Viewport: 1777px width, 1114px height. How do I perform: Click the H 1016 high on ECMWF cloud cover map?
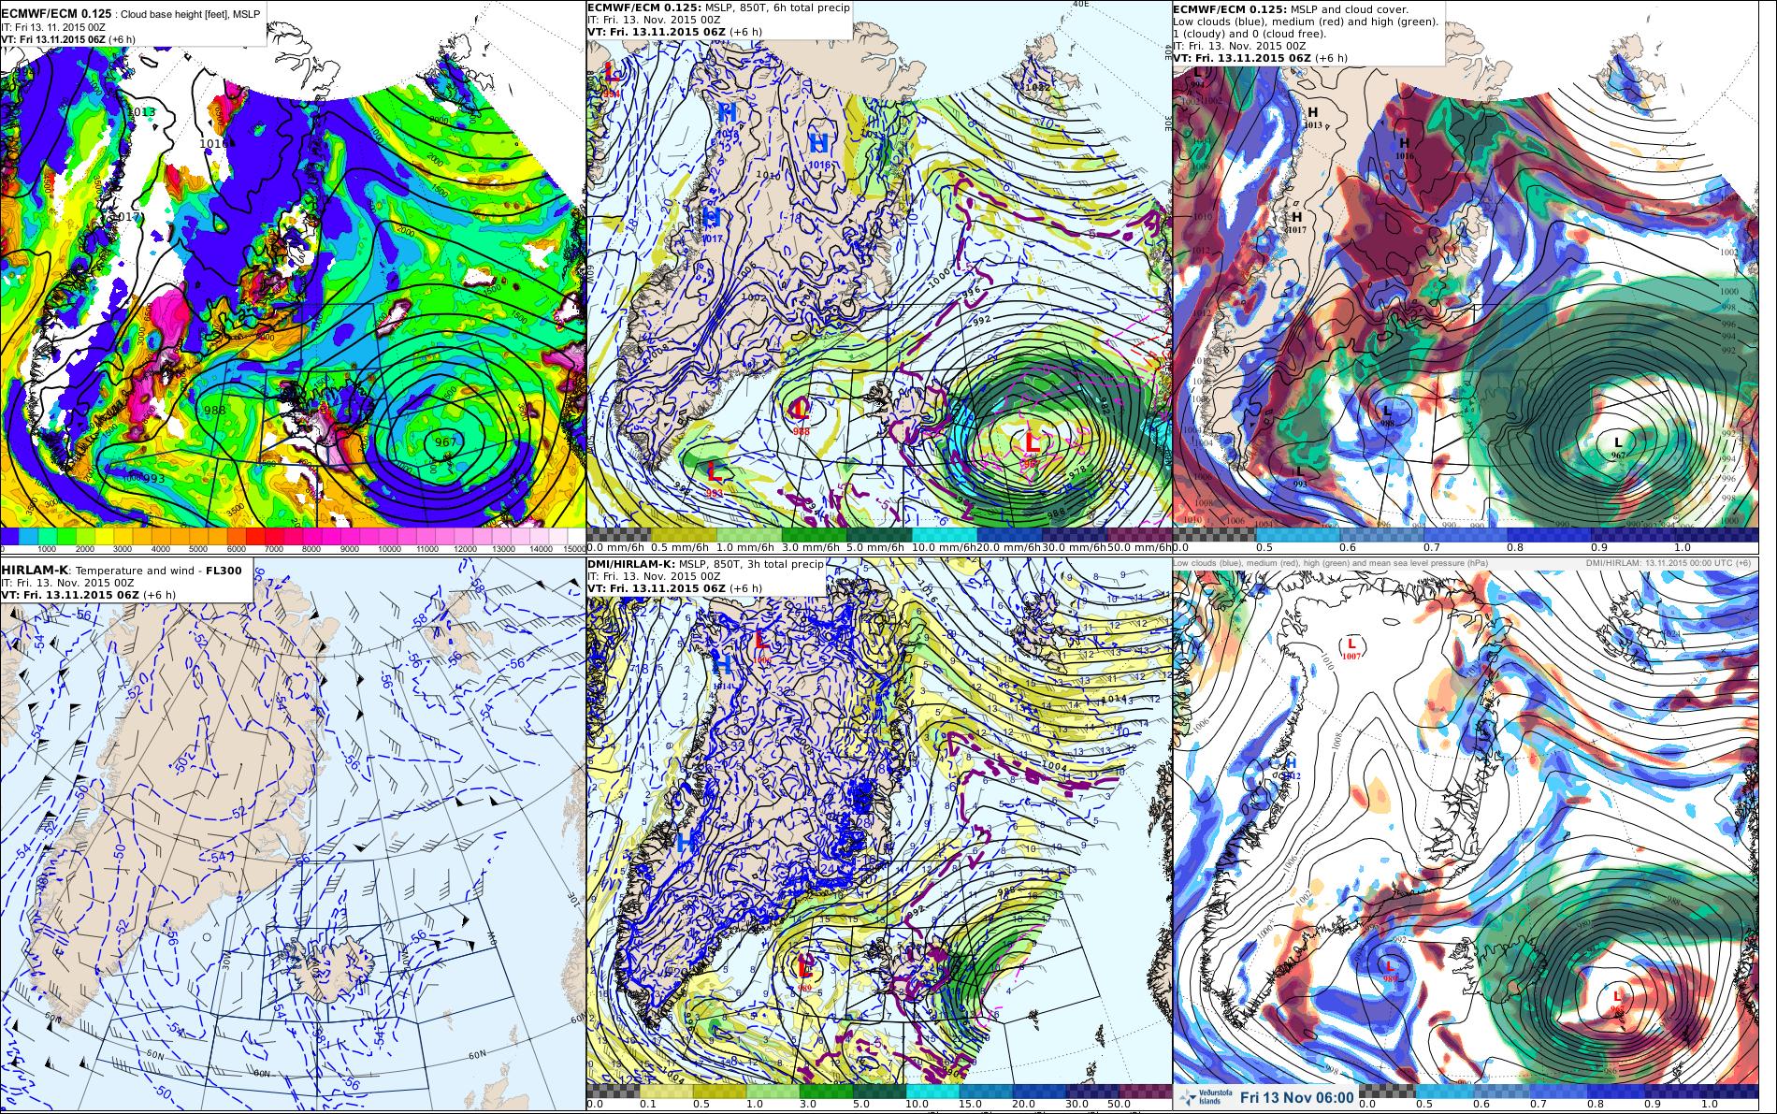[1404, 148]
